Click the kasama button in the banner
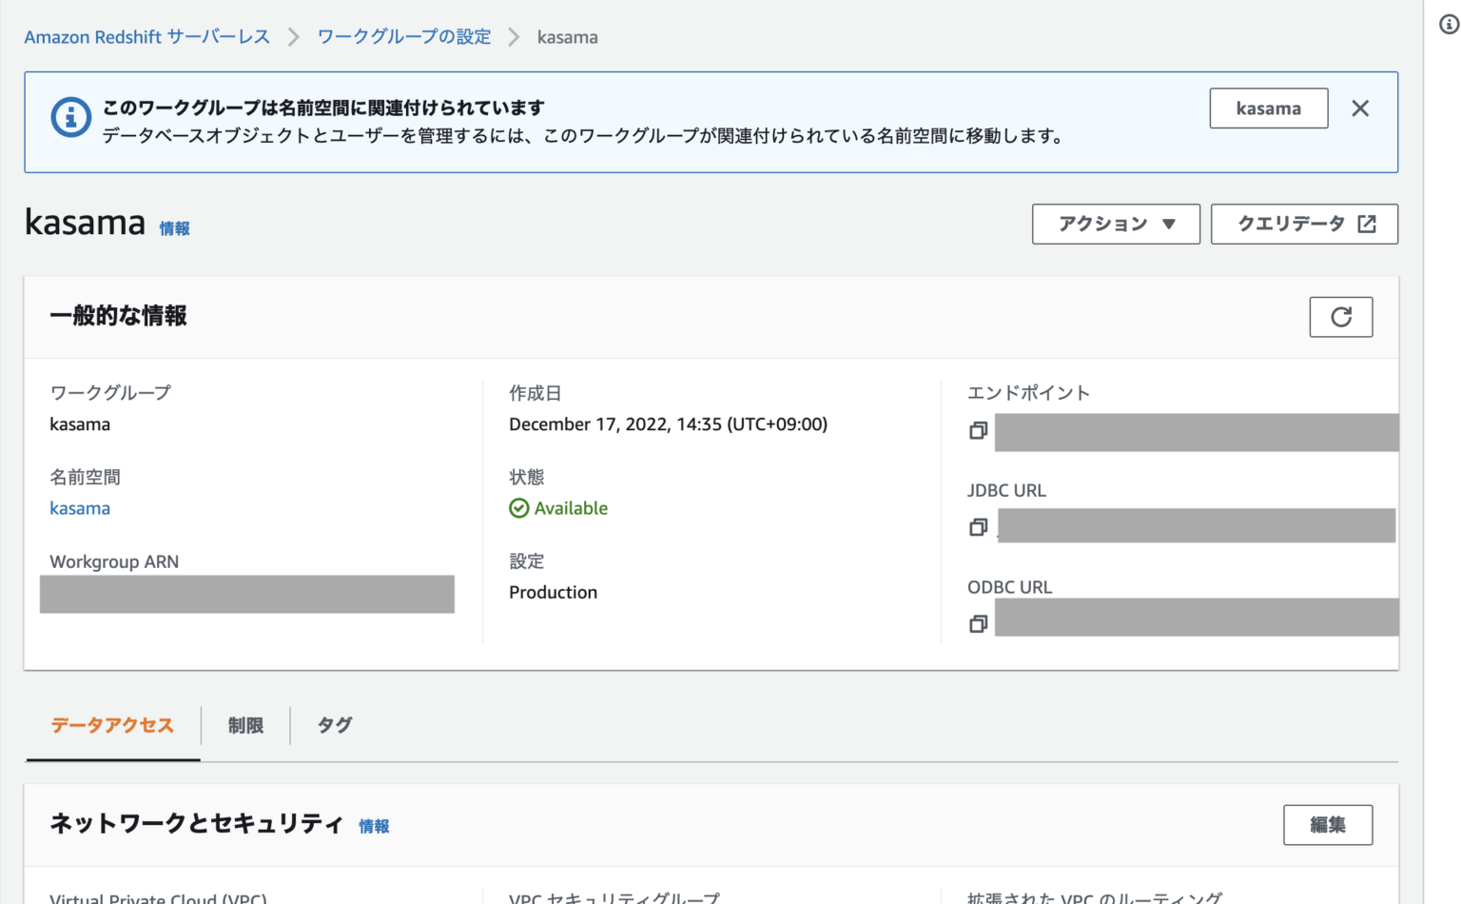This screenshot has height=904, width=1461. [x=1269, y=108]
